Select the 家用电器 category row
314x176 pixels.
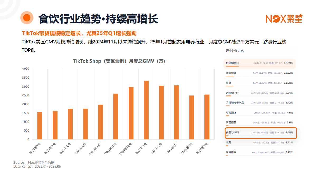[x=259, y=153]
